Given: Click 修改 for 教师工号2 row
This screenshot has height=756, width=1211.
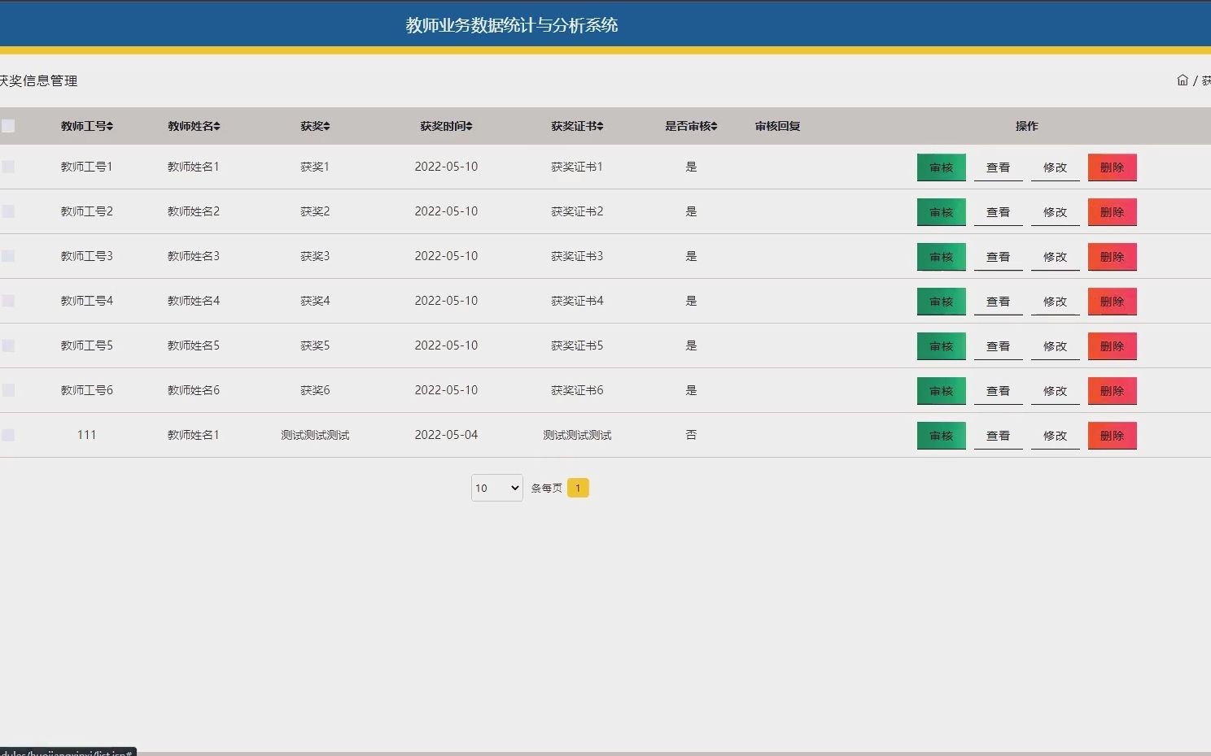Looking at the screenshot, I should pos(1056,212).
